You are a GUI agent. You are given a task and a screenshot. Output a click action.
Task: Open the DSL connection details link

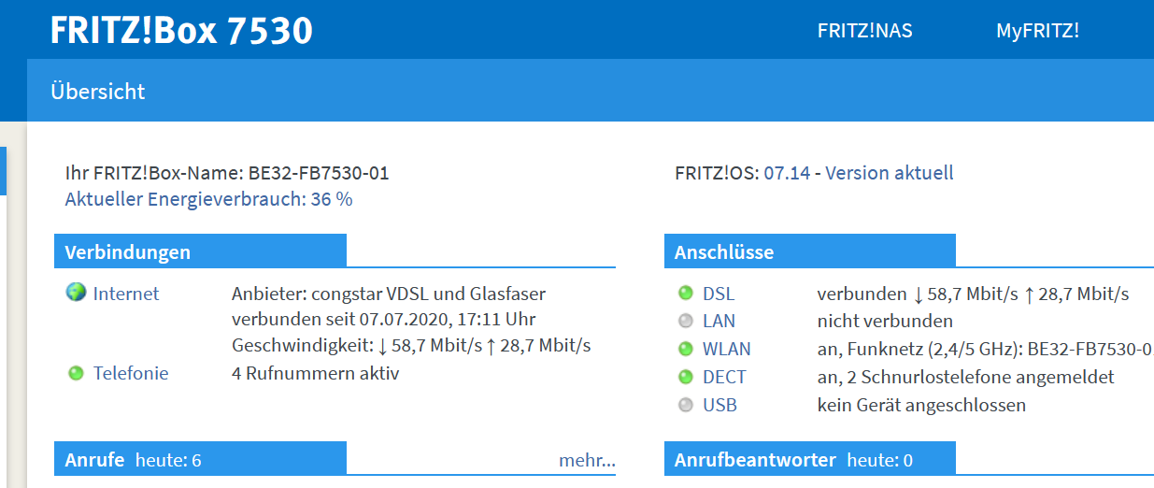[719, 294]
